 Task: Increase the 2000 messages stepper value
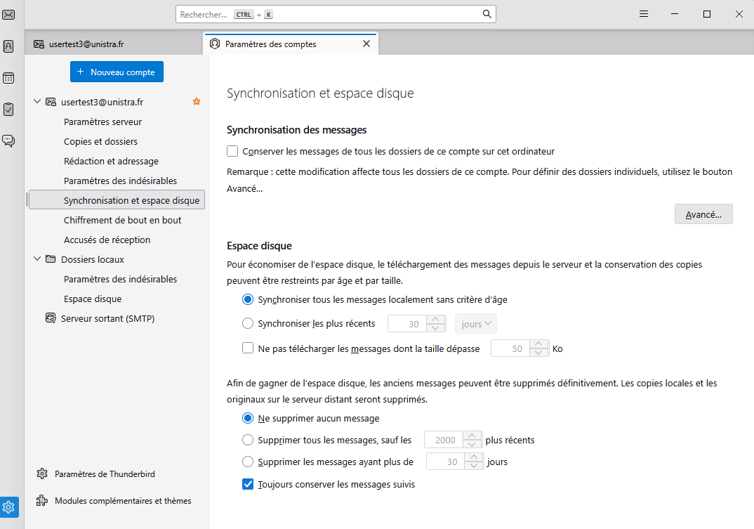(473, 436)
